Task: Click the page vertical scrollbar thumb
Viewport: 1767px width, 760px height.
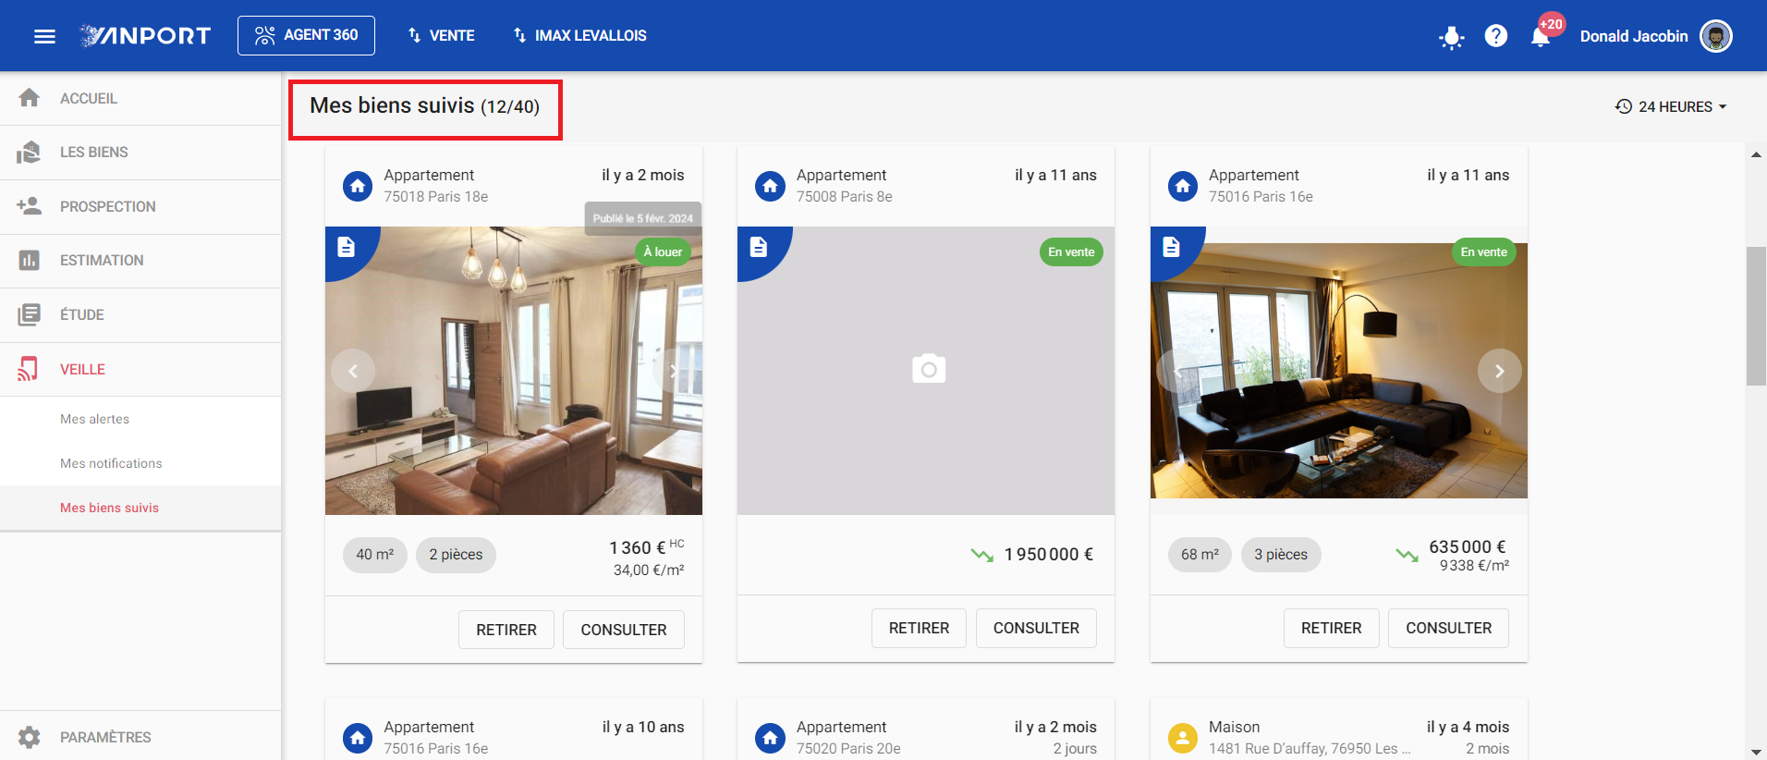Action: (x=1756, y=315)
